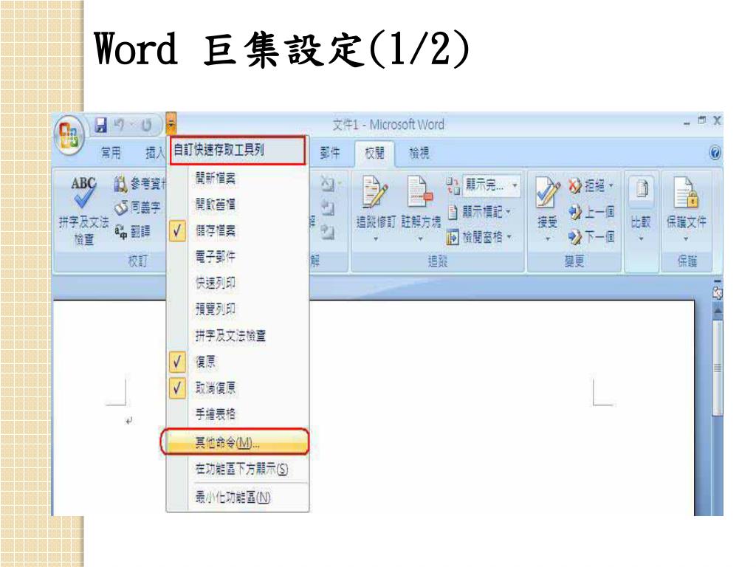
Task: Switch to the 郵件 ribbon tab
Action: tap(330, 154)
